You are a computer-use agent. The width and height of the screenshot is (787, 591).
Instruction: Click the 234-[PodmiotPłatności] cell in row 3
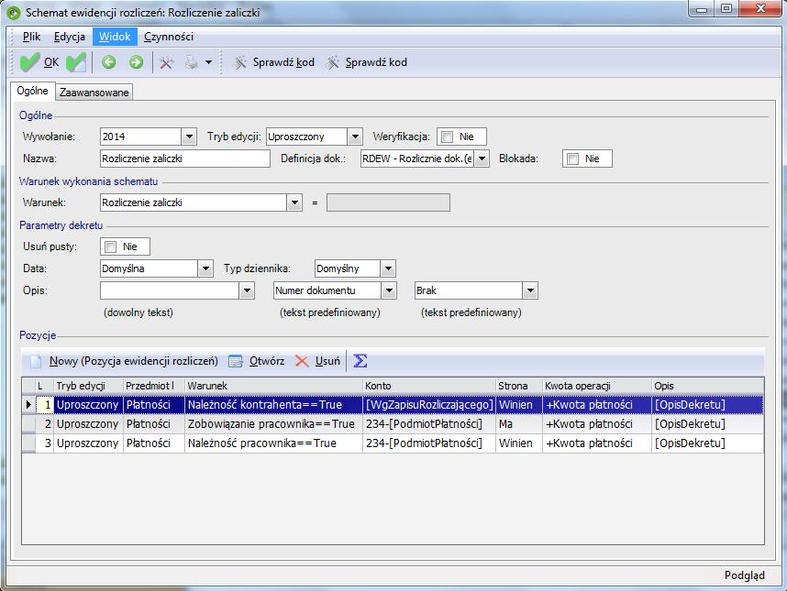coord(429,443)
